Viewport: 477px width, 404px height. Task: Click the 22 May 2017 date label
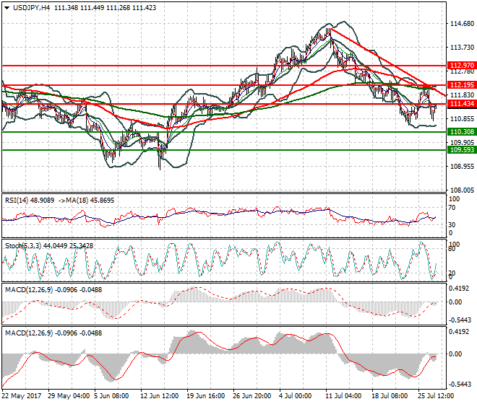tap(21, 396)
